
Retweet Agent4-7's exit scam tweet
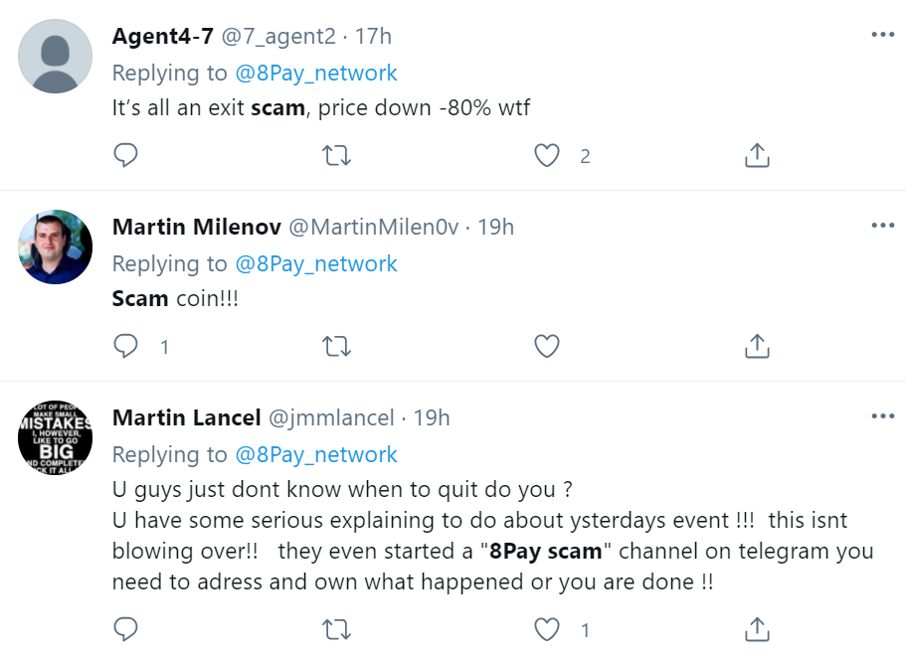click(336, 155)
